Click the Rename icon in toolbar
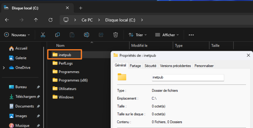 [x=86, y=35]
